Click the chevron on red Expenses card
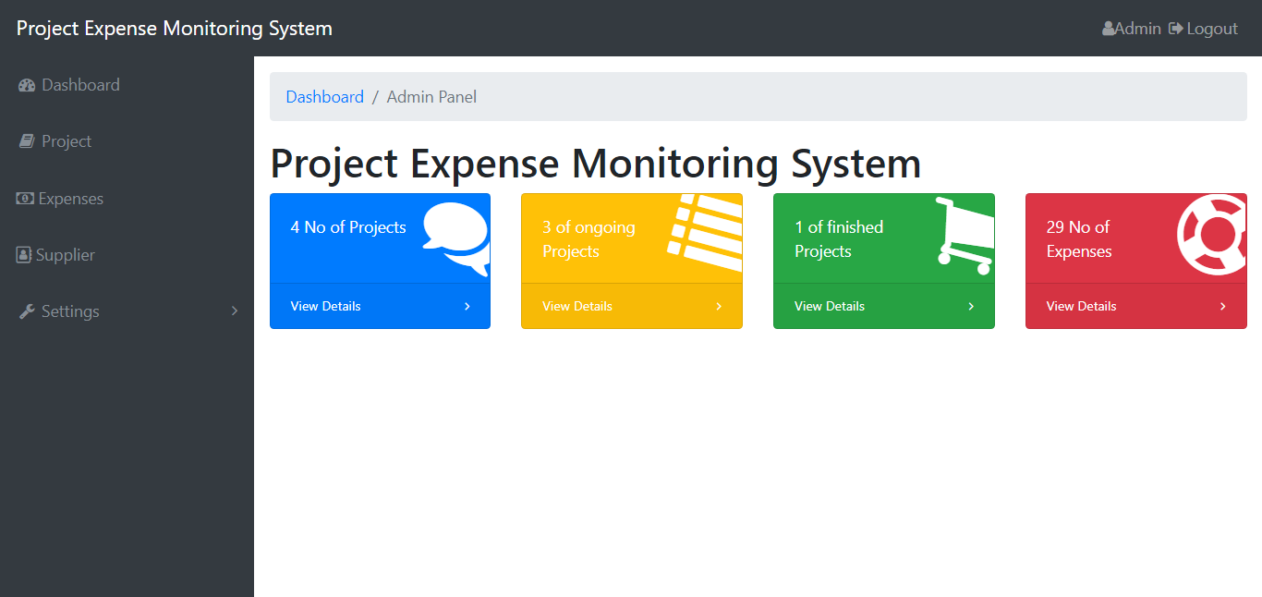The width and height of the screenshot is (1262, 597). pos(1222,305)
